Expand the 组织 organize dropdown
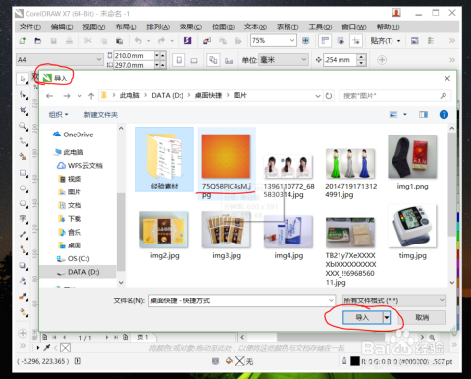This screenshot has width=471, height=379. coord(58,114)
